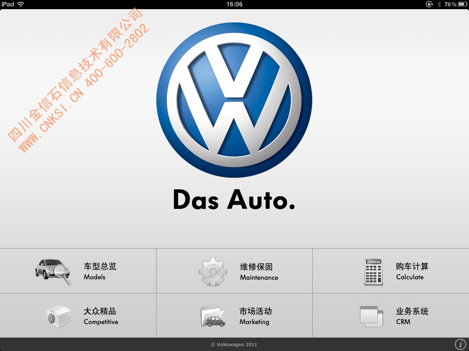Tap the battery icon in status bar

click(463, 4)
